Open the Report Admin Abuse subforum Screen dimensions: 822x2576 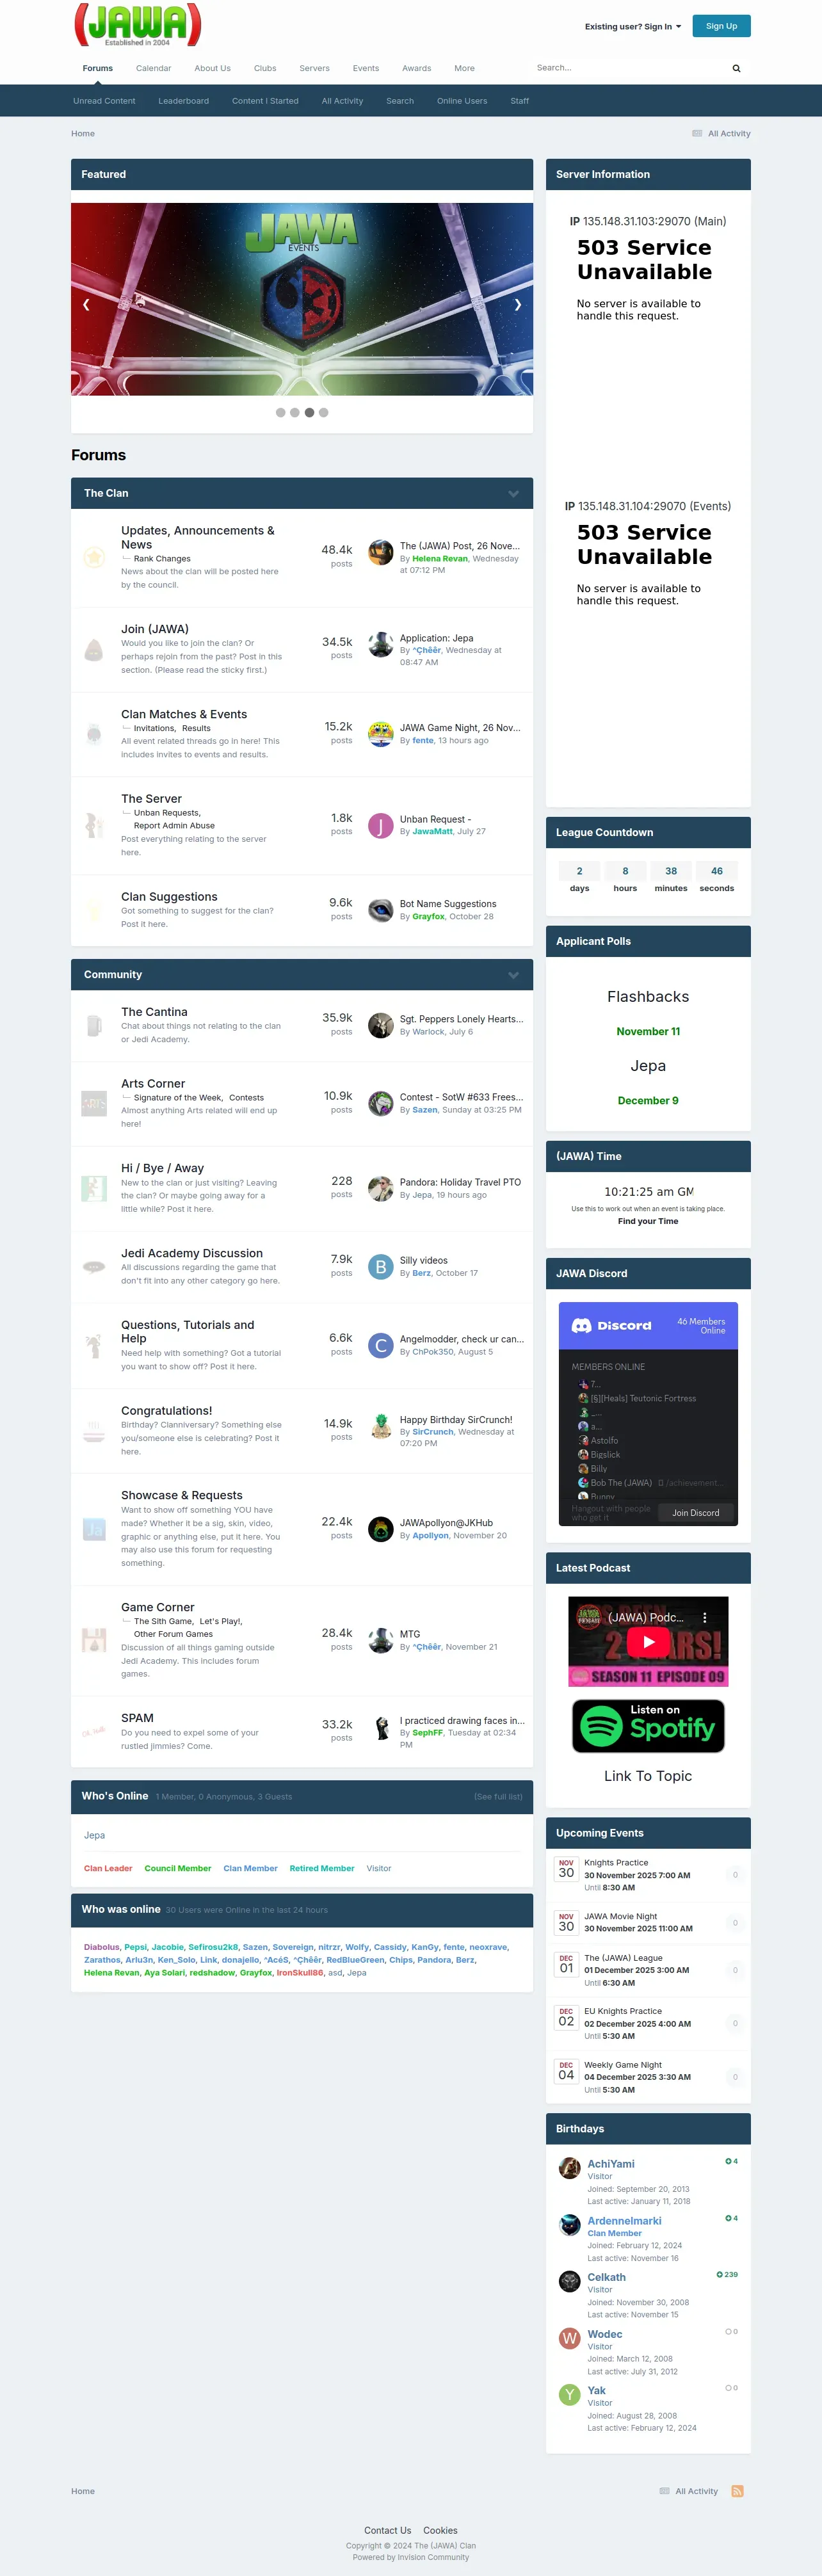tap(174, 826)
